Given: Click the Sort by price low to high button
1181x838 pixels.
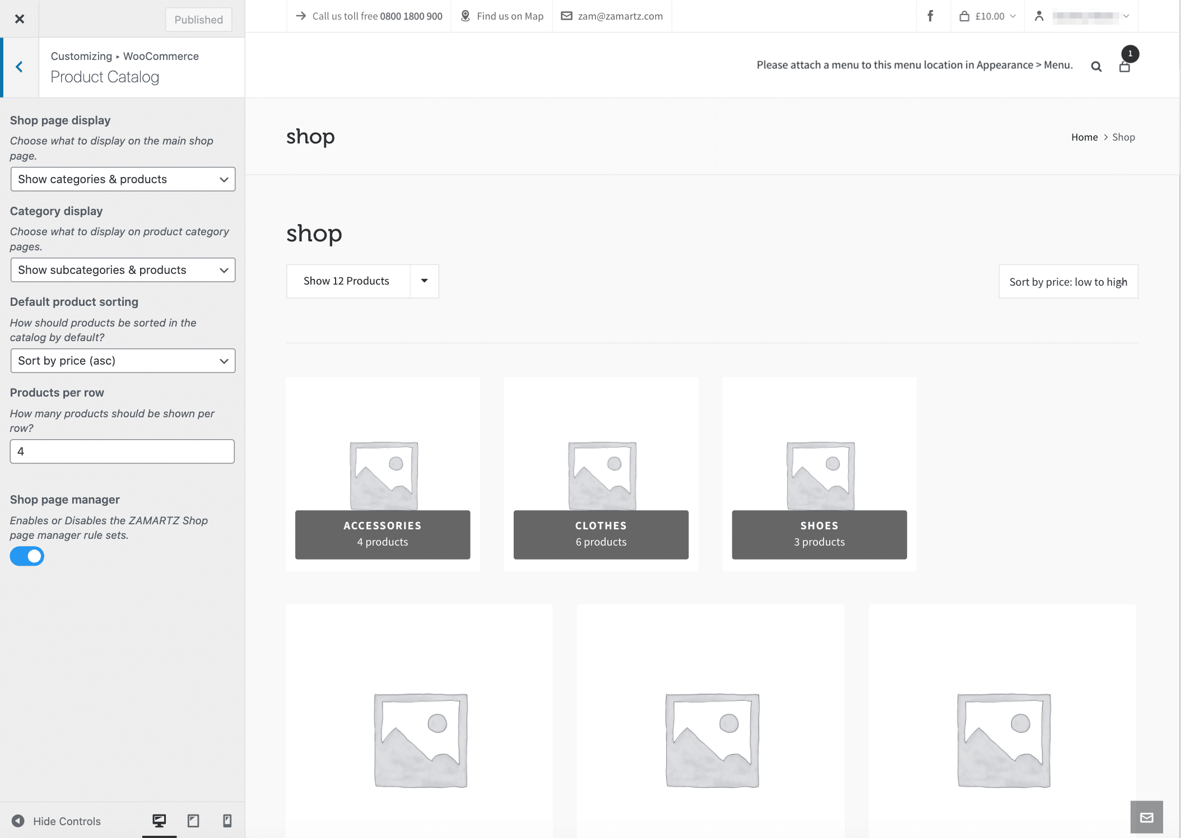Looking at the screenshot, I should click(1068, 281).
